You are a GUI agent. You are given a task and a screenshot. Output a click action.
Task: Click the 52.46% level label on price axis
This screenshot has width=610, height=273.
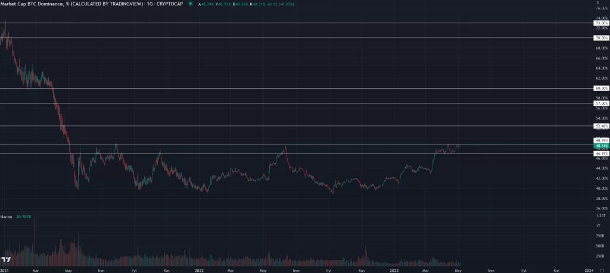point(600,126)
